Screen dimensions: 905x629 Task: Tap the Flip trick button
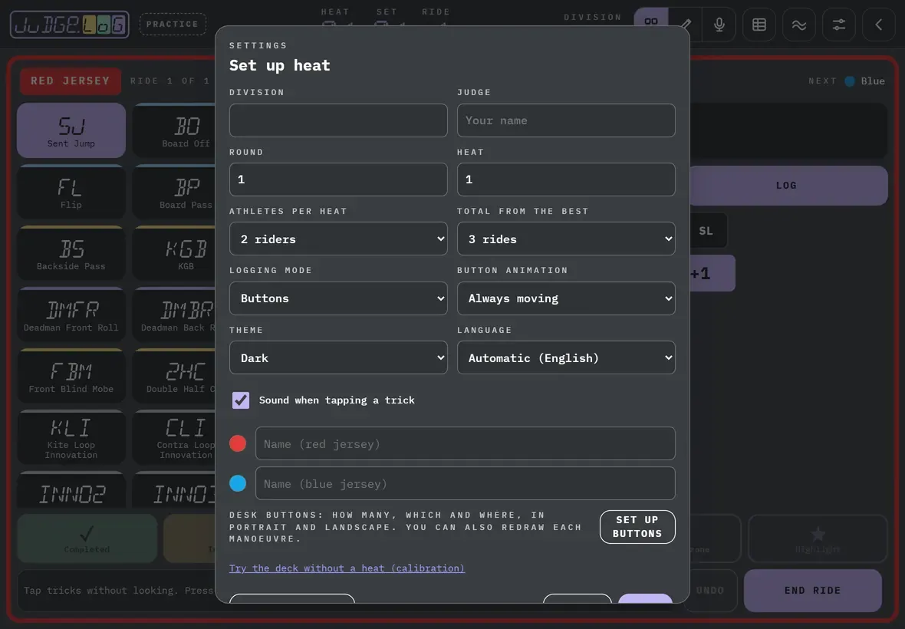(71, 193)
